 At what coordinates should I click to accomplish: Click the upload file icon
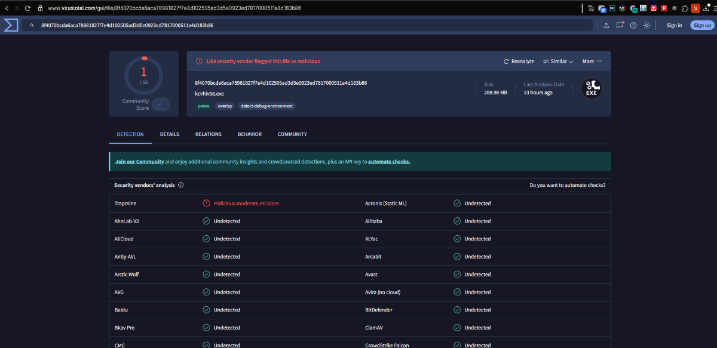(x=606, y=25)
